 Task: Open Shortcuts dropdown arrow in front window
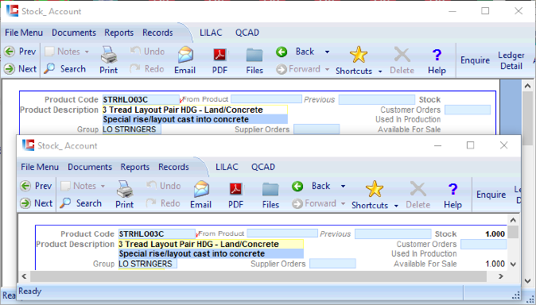click(x=396, y=206)
